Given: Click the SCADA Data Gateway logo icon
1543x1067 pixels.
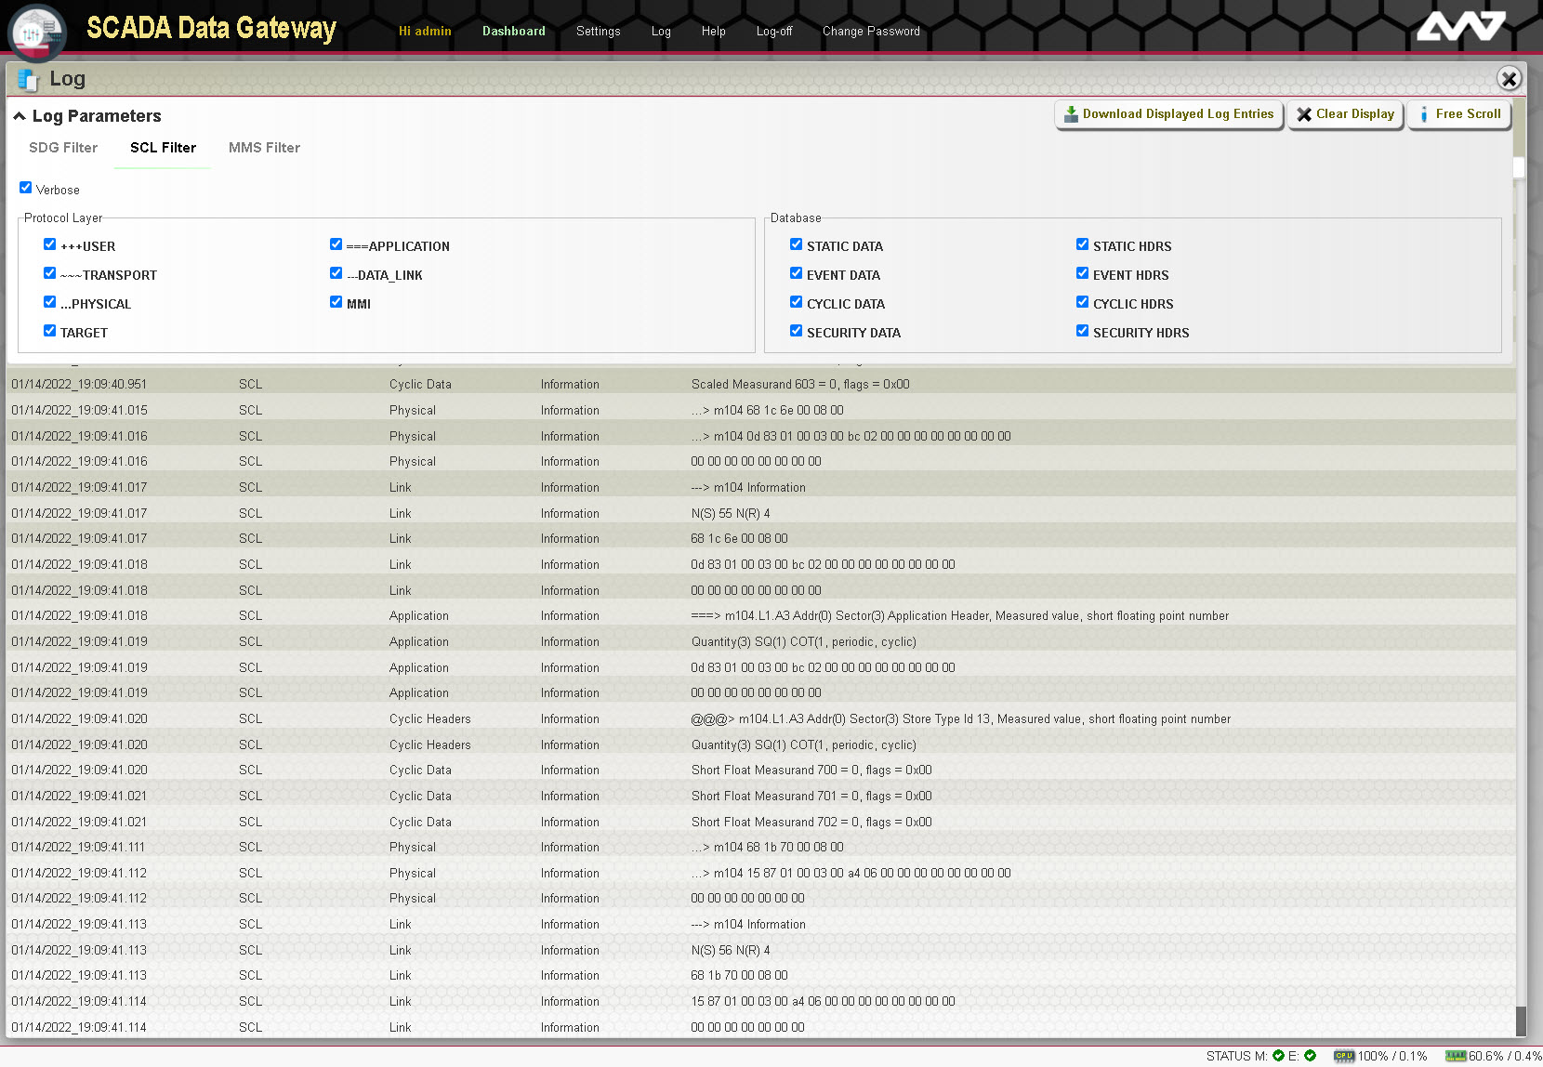Looking at the screenshot, I should tap(37, 33).
